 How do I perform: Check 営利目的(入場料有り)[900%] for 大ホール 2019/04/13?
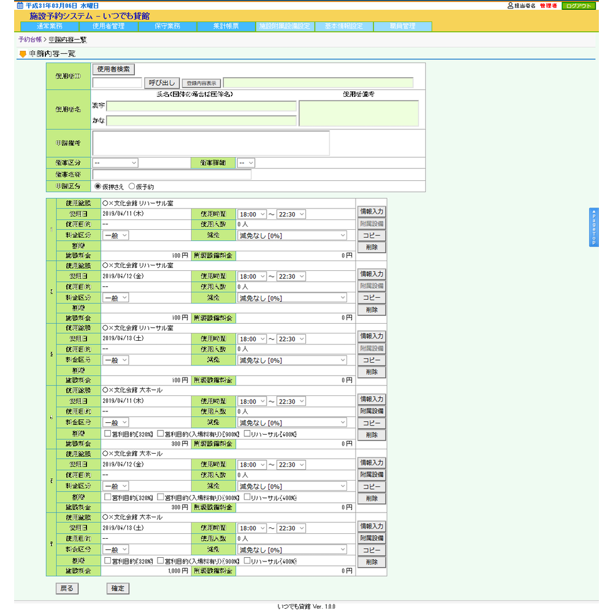click(x=160, y=561)
